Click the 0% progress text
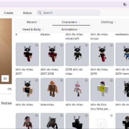 (x=9, y=89)
